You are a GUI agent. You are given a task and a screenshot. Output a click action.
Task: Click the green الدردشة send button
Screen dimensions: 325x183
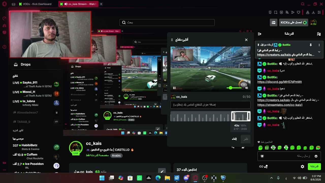(x=314, y=166)
